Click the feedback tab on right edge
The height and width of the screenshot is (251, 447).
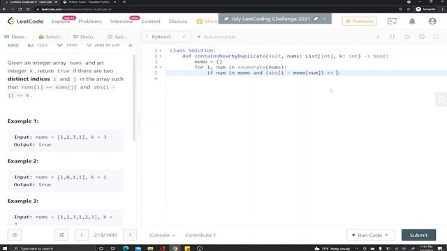pyautogui.click(x=441, y=99)
